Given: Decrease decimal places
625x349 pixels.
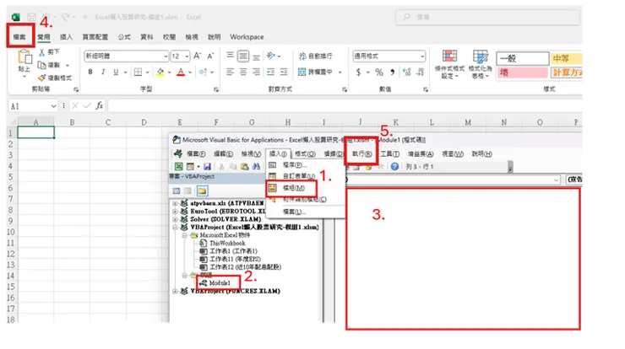Looking at the screenshot, I should click(x=420, y=72).
